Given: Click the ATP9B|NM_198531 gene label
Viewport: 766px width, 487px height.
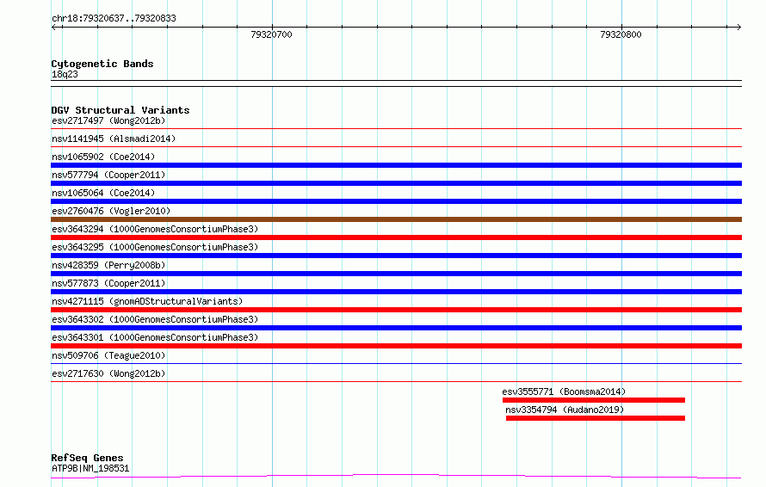Looking at the screenshot, I should (90, 468).
